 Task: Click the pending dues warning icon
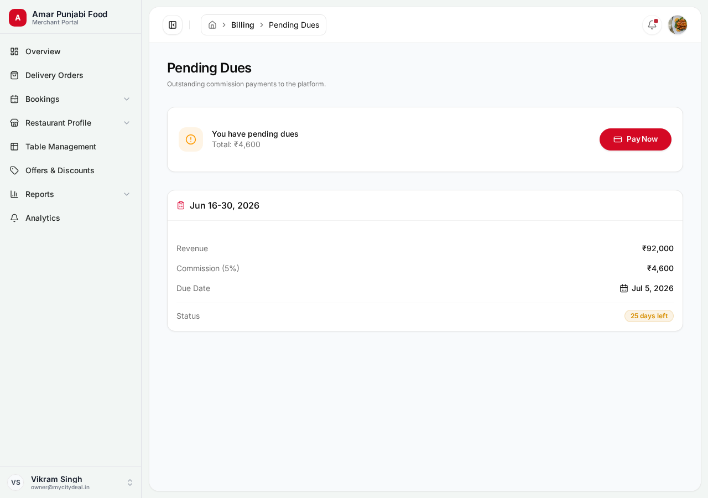click(x=191, y=139)
